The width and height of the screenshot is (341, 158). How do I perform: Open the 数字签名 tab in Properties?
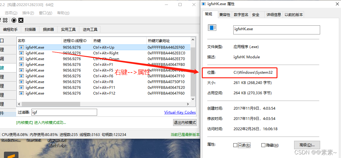tap(241, 15)
